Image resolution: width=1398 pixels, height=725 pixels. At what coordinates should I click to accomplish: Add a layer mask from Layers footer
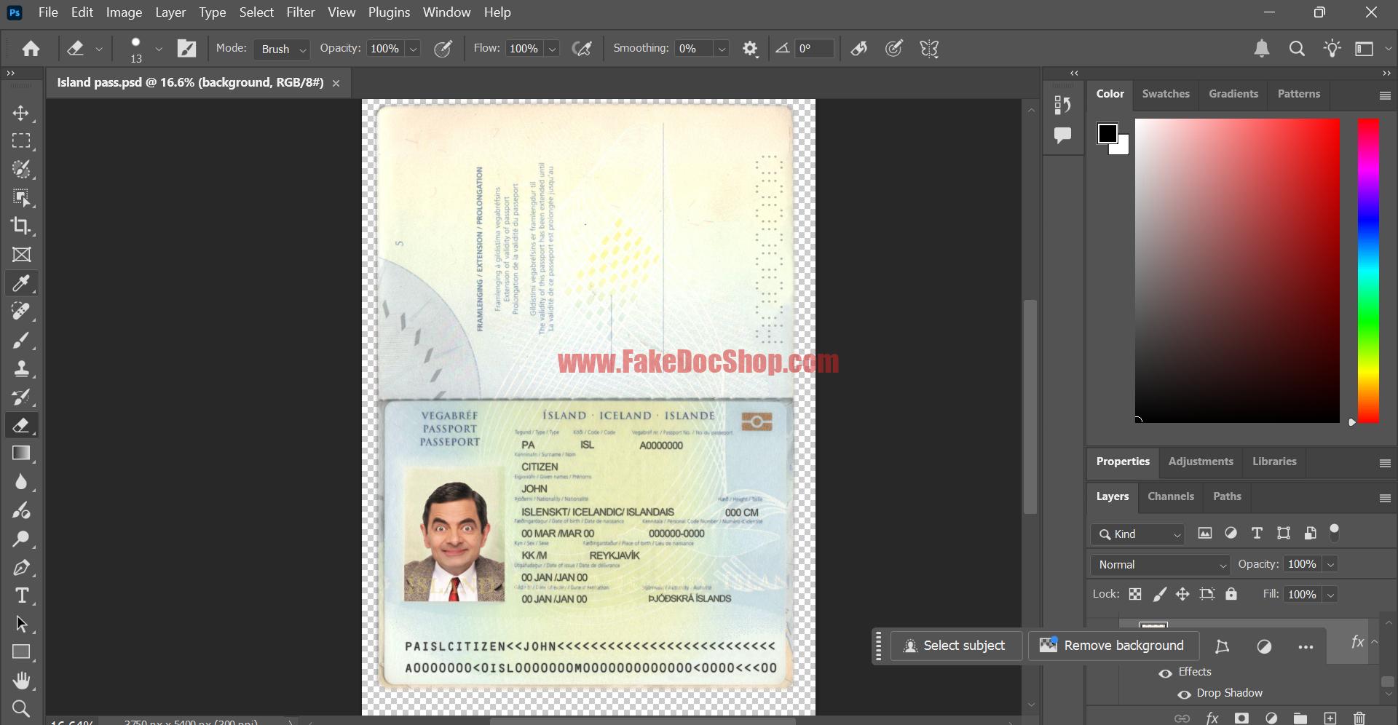coord(1241,718)
